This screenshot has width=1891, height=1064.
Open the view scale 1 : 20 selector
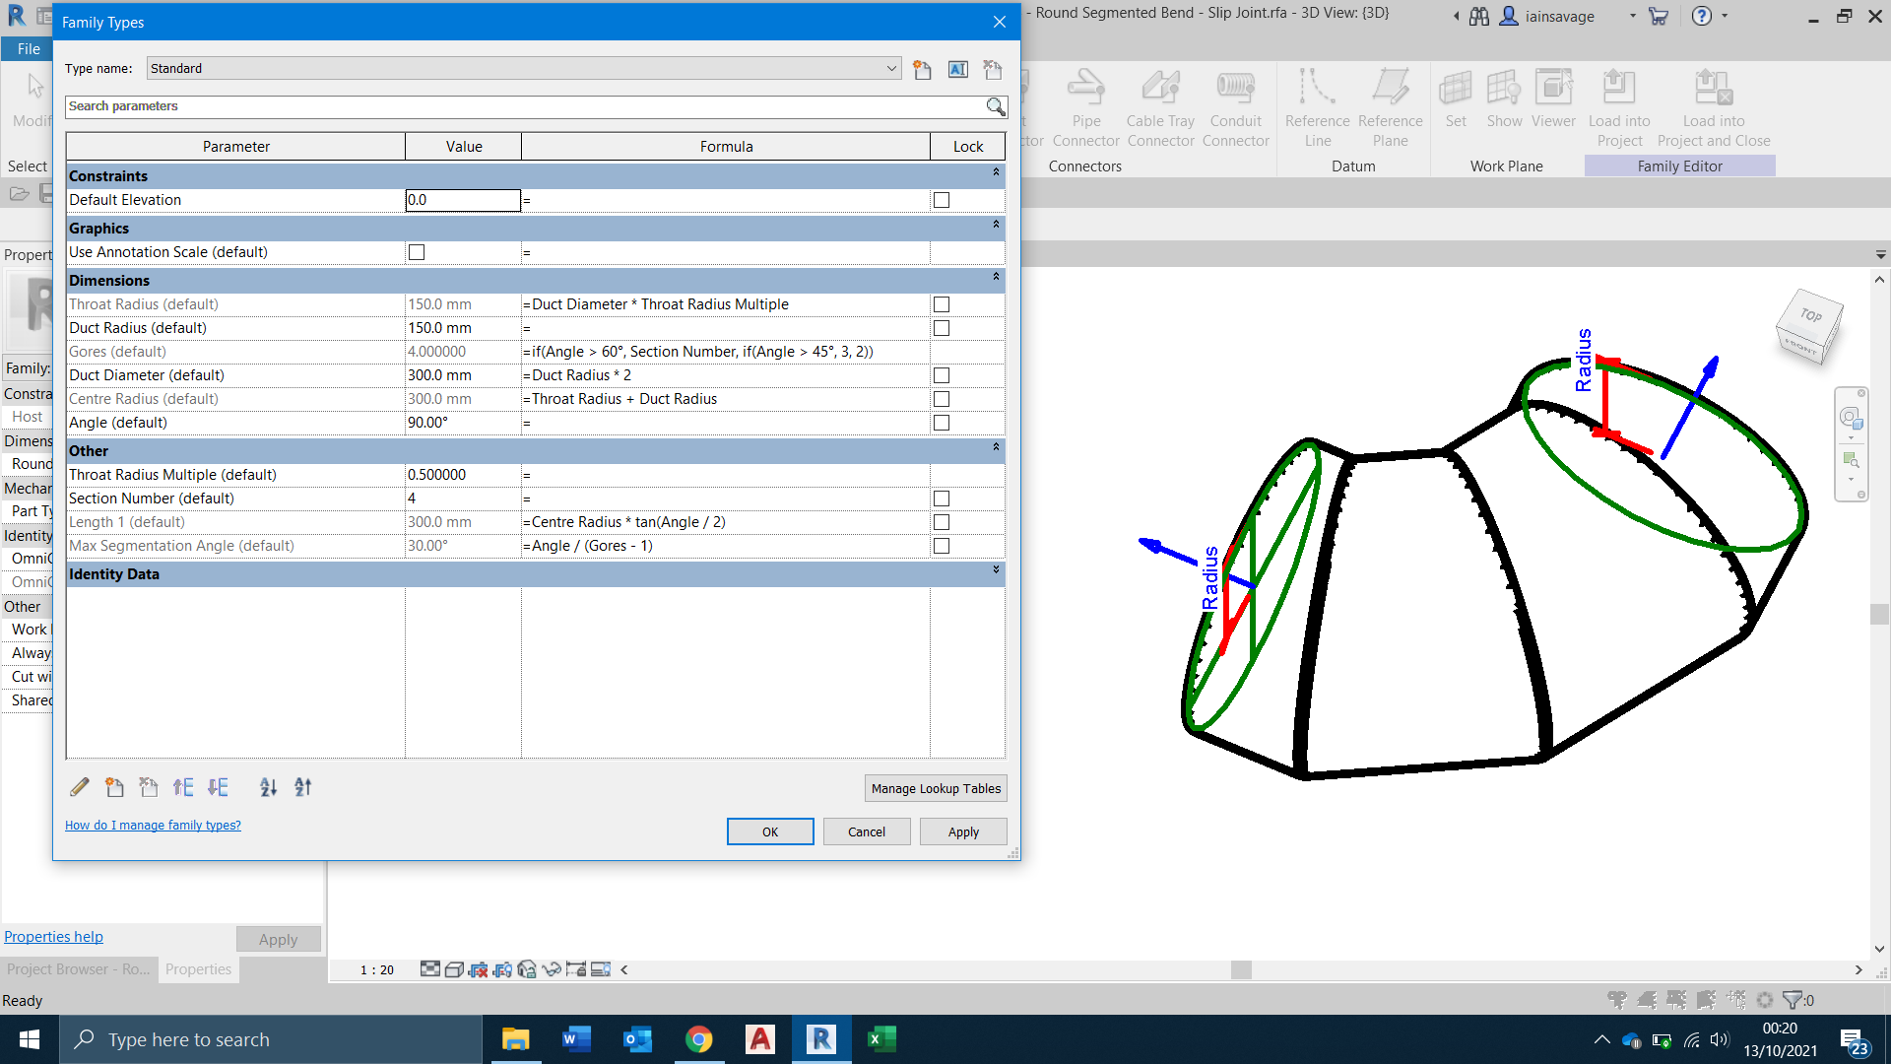(377, 970)
